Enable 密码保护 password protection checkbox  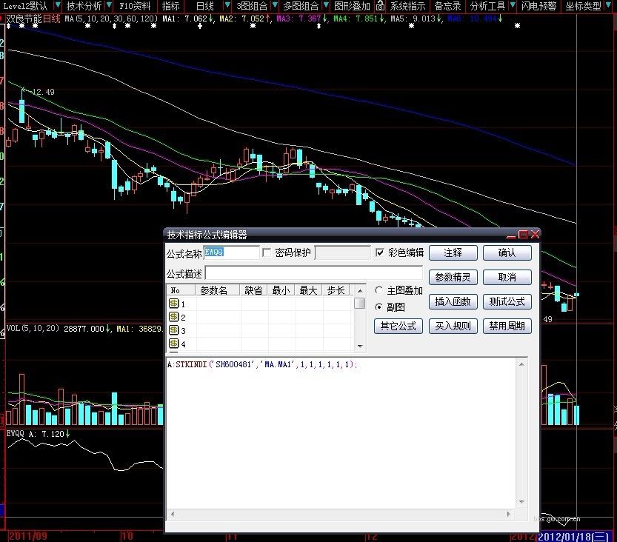point(267,253)
